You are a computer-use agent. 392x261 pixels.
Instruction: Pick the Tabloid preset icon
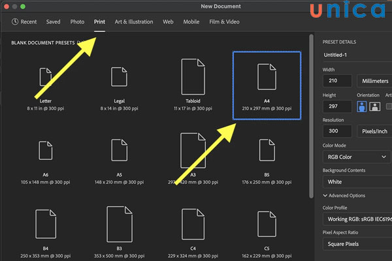click(x=191, y=76)
